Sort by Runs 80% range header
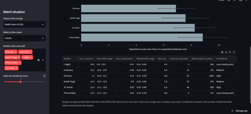Viewport: 251px width, 114px height. coord(105,59)
